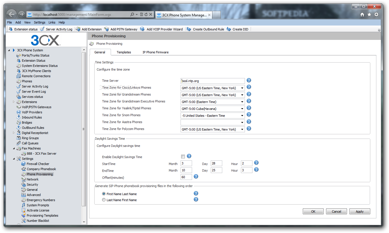Open Company Phonebook in sidebar
The width and height of the screenshot is (389, 233).
click(41, 169)
